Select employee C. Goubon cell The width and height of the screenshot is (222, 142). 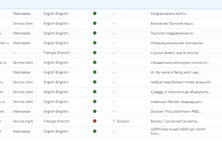tap(121, 121)
